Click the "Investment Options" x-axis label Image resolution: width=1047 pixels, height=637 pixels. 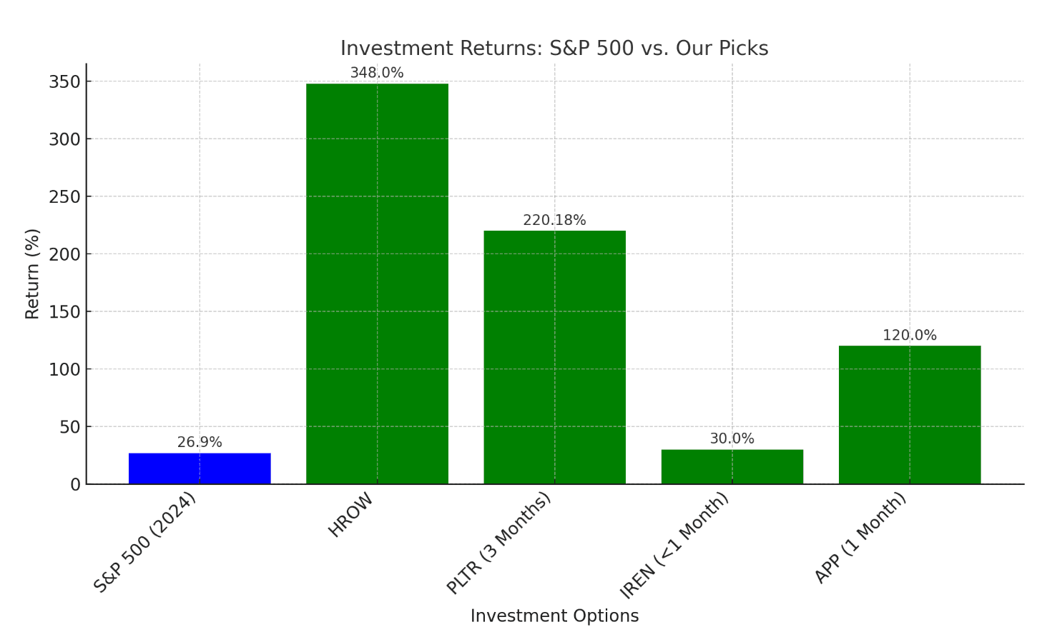[554, 616]
